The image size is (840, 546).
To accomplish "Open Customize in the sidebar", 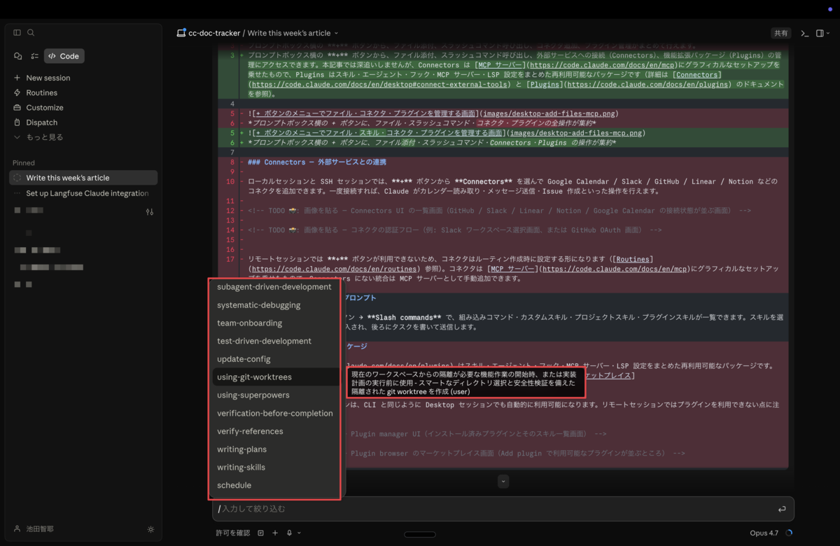I will [x=45, y=108].
